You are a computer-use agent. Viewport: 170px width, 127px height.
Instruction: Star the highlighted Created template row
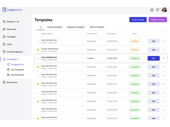pos(38,58)
